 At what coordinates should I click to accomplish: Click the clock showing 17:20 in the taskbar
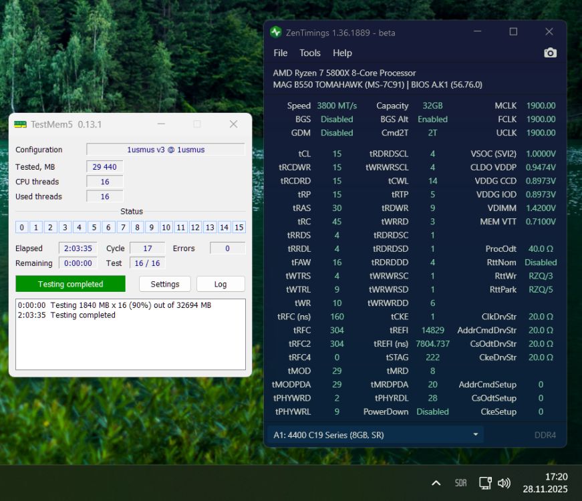556,477
